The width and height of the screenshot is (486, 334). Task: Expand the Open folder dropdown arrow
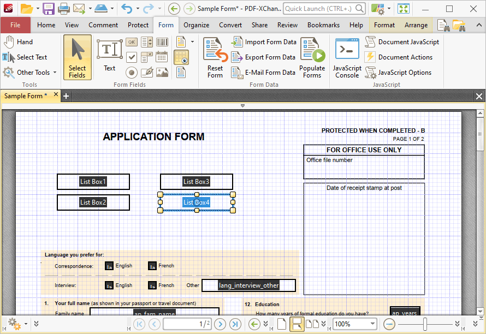(x=38, y=9)
